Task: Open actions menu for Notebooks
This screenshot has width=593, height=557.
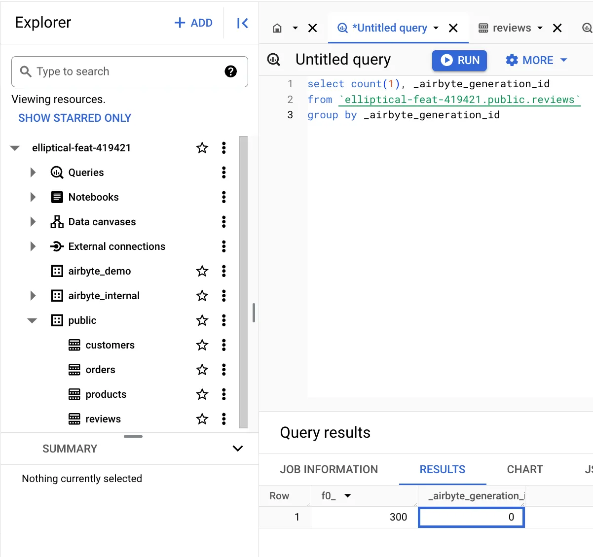Action: [x=224, y=197]
